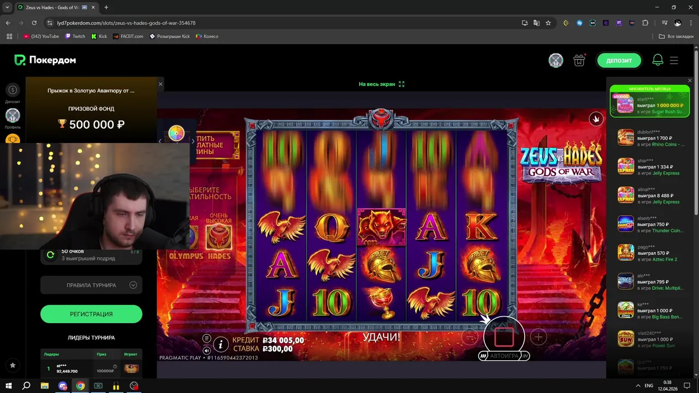This screenshot has height=393, width=699.
Task: Open the Колесо bookmark
Action: (207, 37)
